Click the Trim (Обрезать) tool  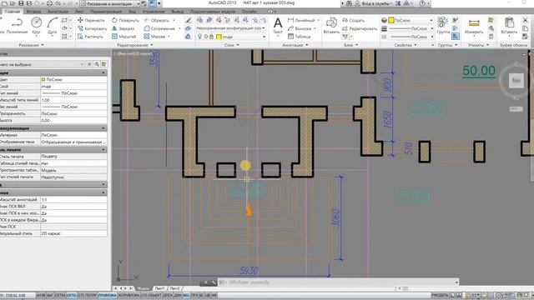coord(157,20)
